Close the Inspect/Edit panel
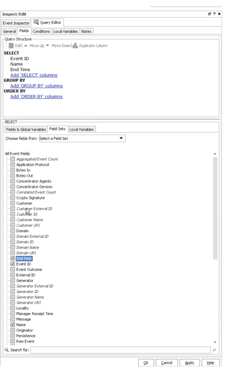Image resolution: width=225 pixels, height=372 pixels. (219, 14)
